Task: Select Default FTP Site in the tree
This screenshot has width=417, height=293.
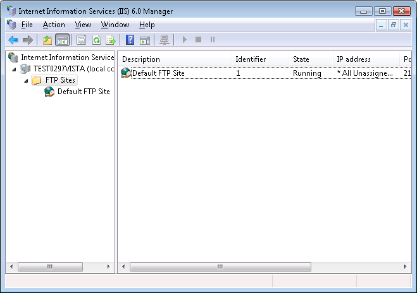Action: click(84, 92)
